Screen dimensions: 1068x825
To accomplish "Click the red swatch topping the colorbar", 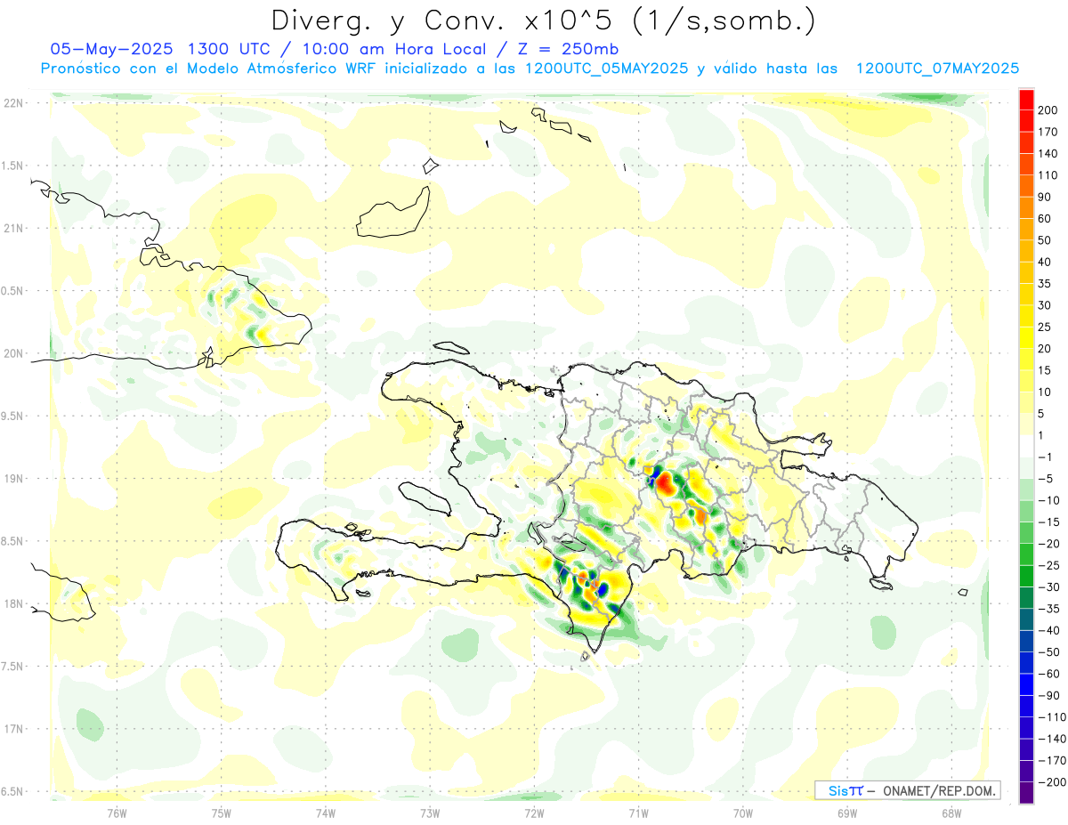I will [x=1026, y=99].
